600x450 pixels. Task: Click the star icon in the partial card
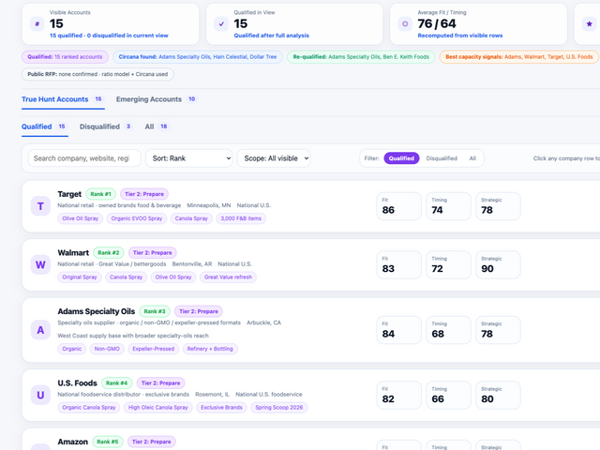(x=590, y=23)
